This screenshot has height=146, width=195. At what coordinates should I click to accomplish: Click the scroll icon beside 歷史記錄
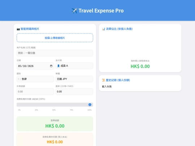tap(104, 80)
